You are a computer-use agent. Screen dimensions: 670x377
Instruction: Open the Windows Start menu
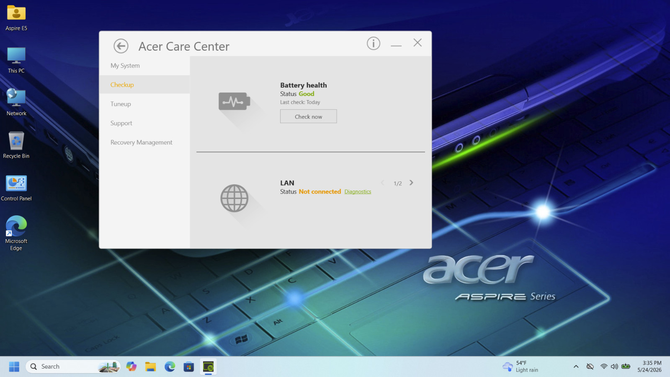click(x=14, y=367)
